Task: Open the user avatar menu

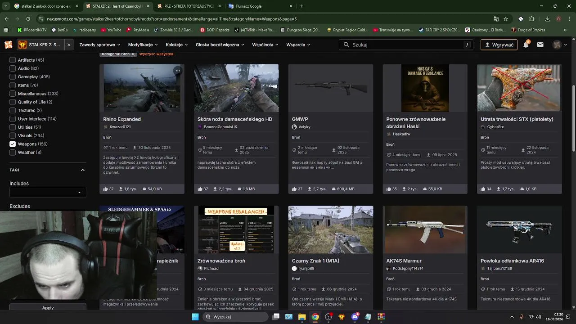Action: 557,45
